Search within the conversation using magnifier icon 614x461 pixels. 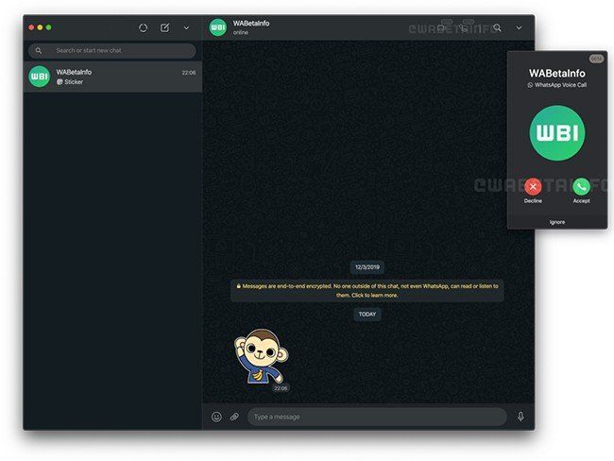[x=497, y=27]
